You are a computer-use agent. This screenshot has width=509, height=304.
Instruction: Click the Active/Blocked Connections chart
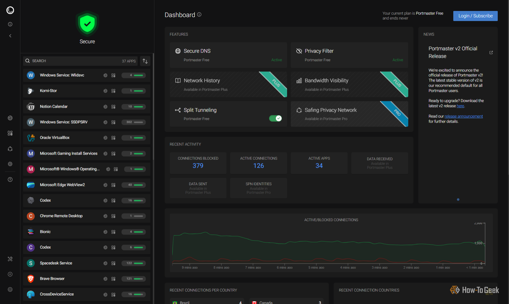331,243
